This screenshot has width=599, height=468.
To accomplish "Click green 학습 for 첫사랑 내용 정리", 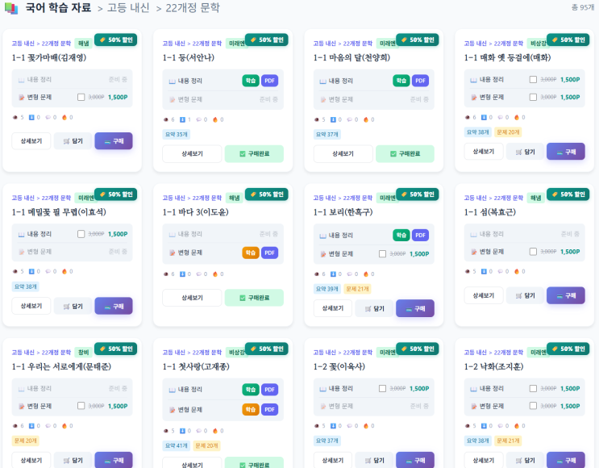I will pyautogui.click(x=251, y=390).
